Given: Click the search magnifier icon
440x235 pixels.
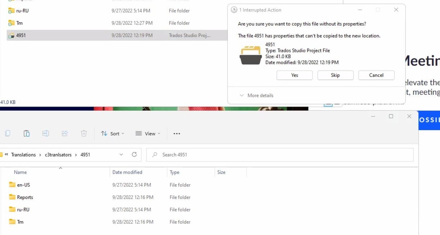Looking at the screenshot, I should tap(155, 155).
